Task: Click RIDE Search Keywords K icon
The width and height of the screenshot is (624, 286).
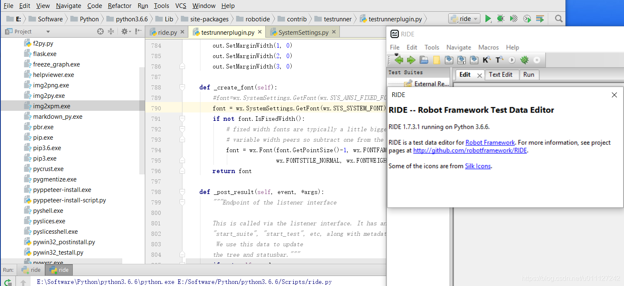Action: [486, 60]
